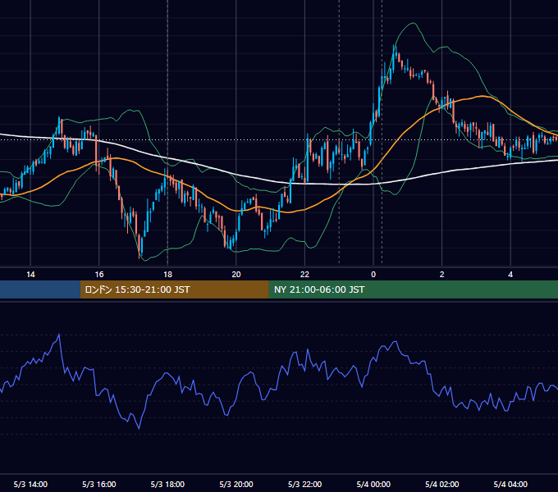Click the 22 hour axis label

click(304, 275)
